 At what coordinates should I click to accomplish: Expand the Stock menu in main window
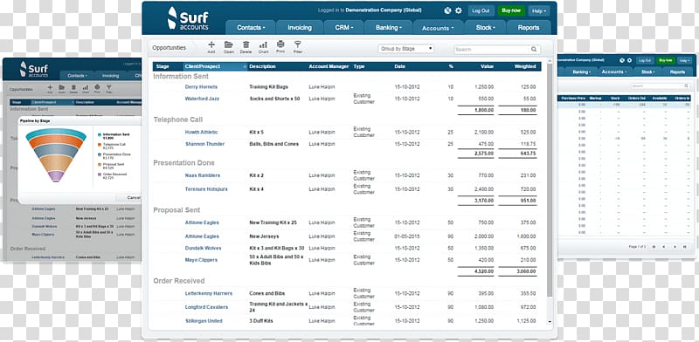tap(486, 27)
